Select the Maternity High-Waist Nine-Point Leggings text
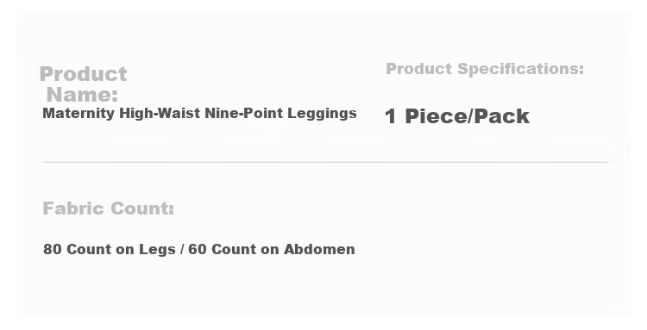The width and height of the screenshot is (647, 330). click(200, 114)
